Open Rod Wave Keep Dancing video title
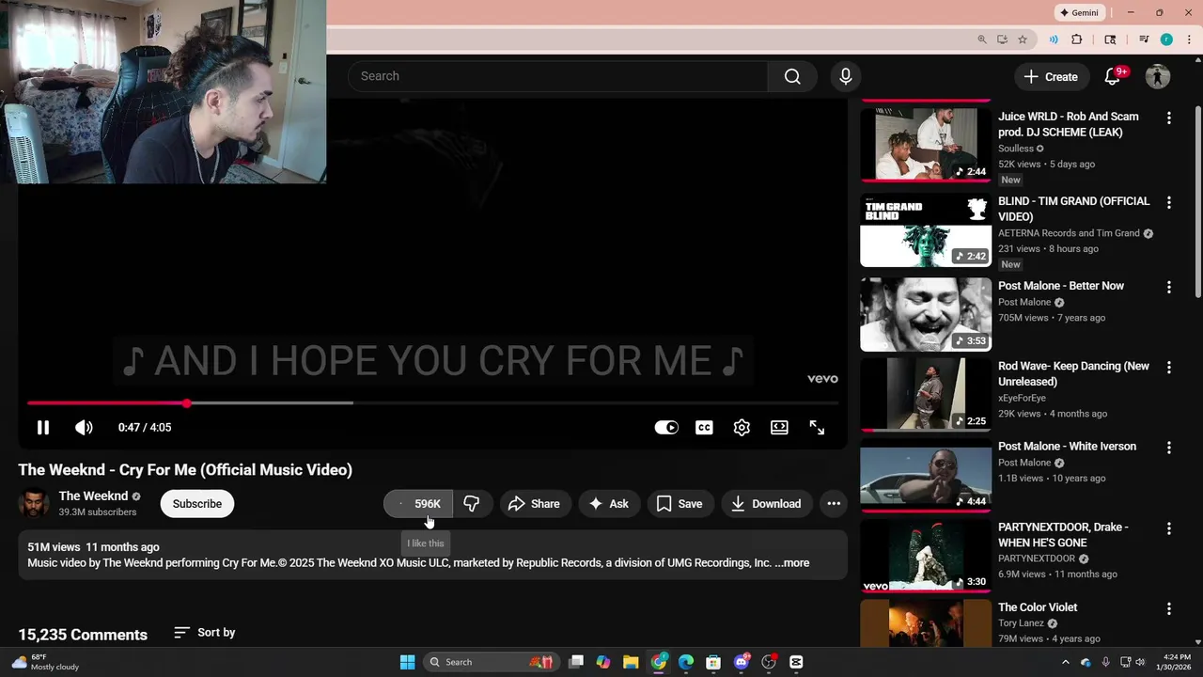1203x677 pixels. [x=1073, y=373]
